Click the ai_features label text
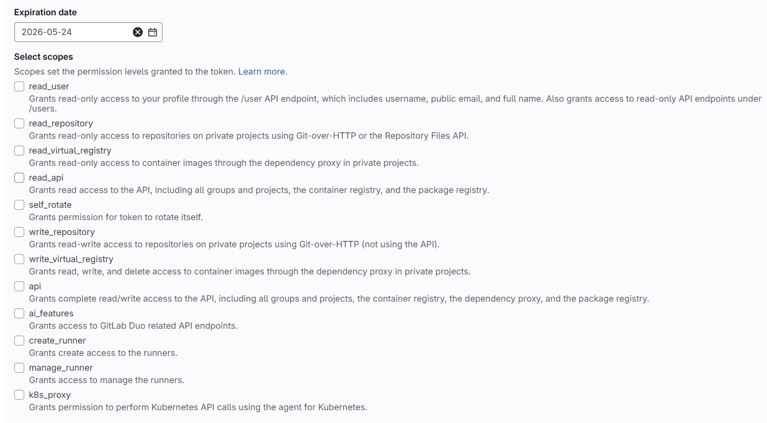Screen dimensions: 767x423 click(51, 313)
